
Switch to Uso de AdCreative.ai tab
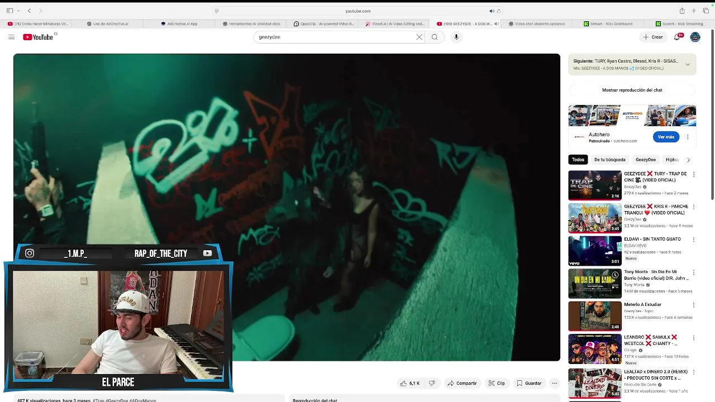tap(108, 24)
